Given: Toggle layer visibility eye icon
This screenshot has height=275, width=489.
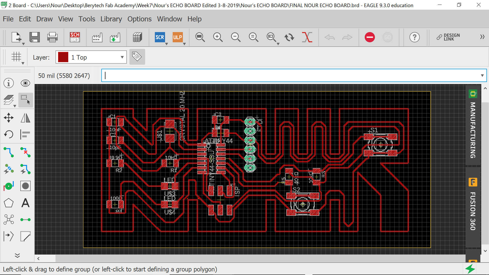Looking at the screenshot, I should coord(25,83).
